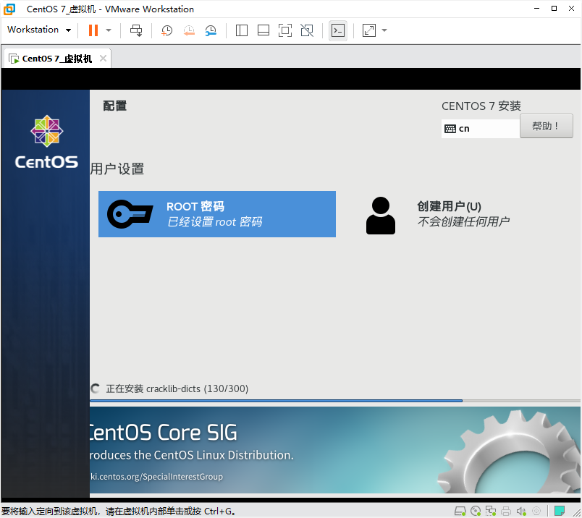Expand the stretch display options arrow
The width and height of the screenshot is (582, 518).
[384, 30]
